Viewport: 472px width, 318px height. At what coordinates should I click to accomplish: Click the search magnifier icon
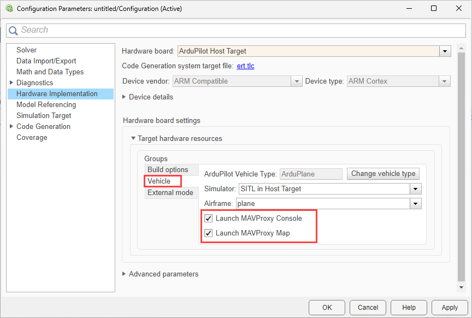tap(14, 31)
